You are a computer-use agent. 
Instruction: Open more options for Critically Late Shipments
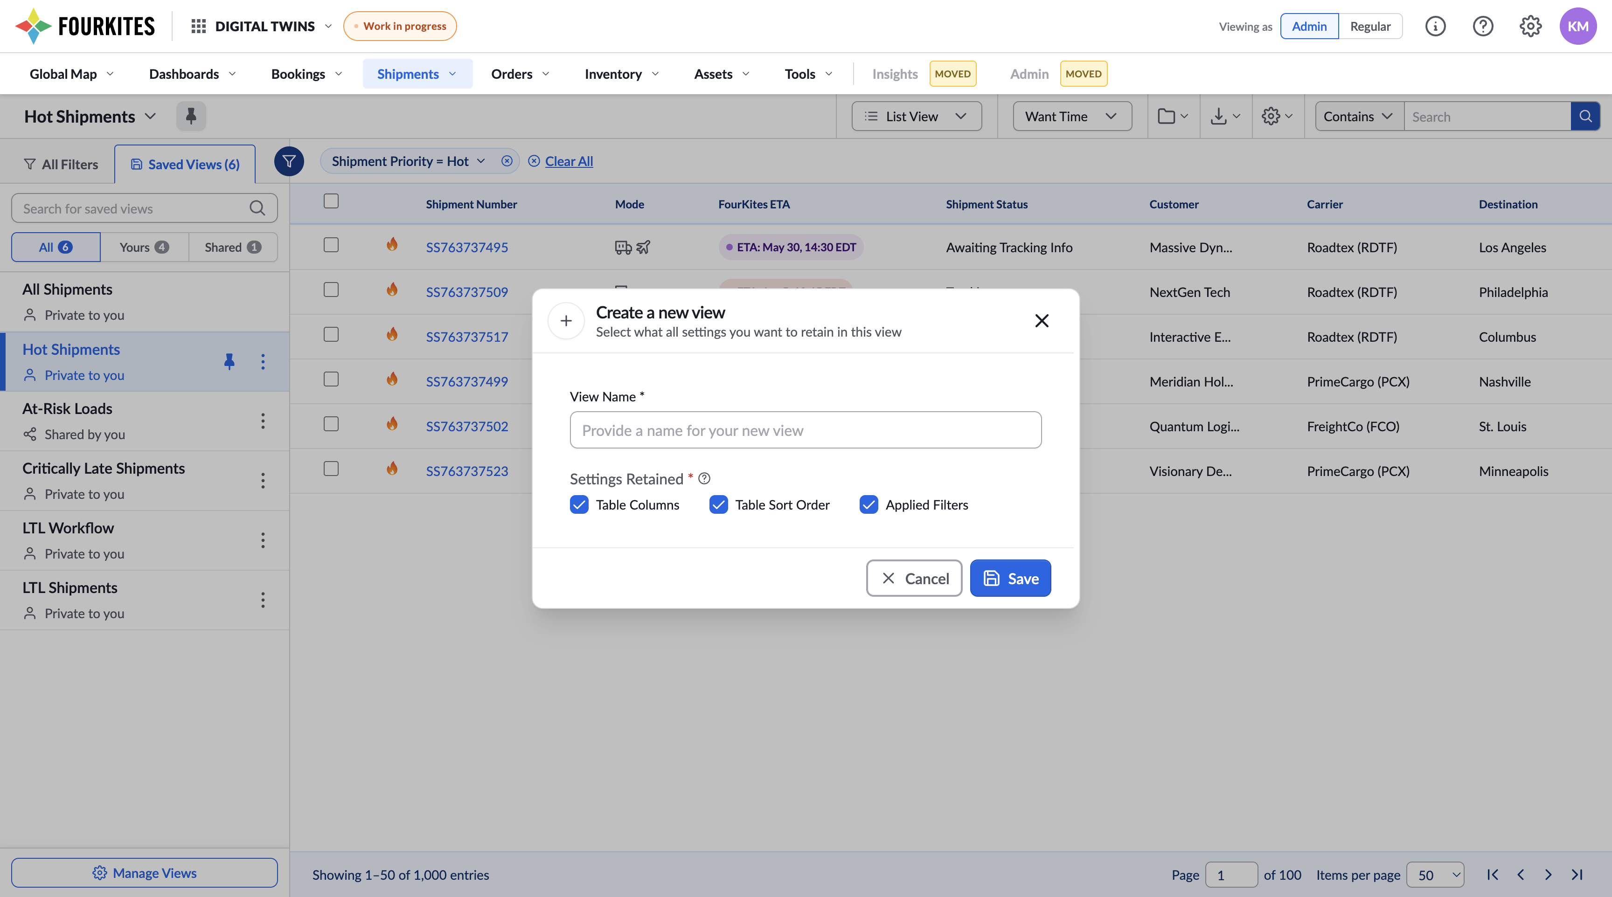point(263,480)
